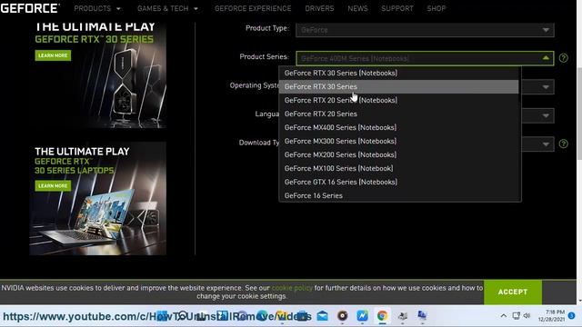Select GeForce MX400 Series (Notebooks)
The width and height of the screenshot is (582, 327).
click(x=399, y=127)
